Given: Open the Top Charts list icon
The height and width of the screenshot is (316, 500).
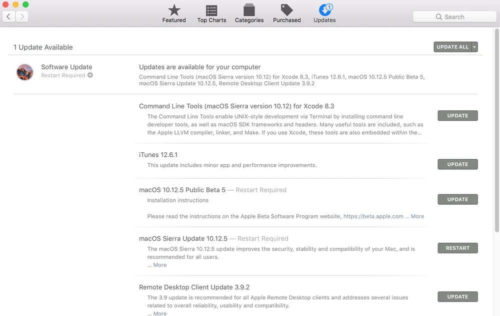Looking at the screenshot, I should point(211,10).
